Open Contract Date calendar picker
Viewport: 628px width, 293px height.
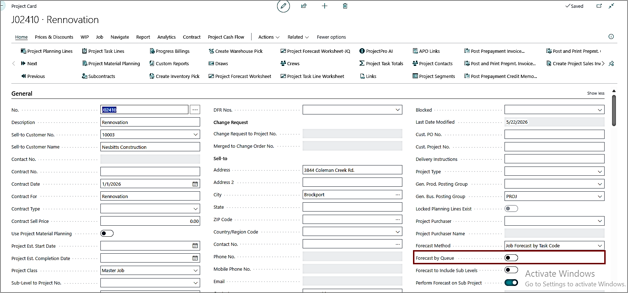195,184
